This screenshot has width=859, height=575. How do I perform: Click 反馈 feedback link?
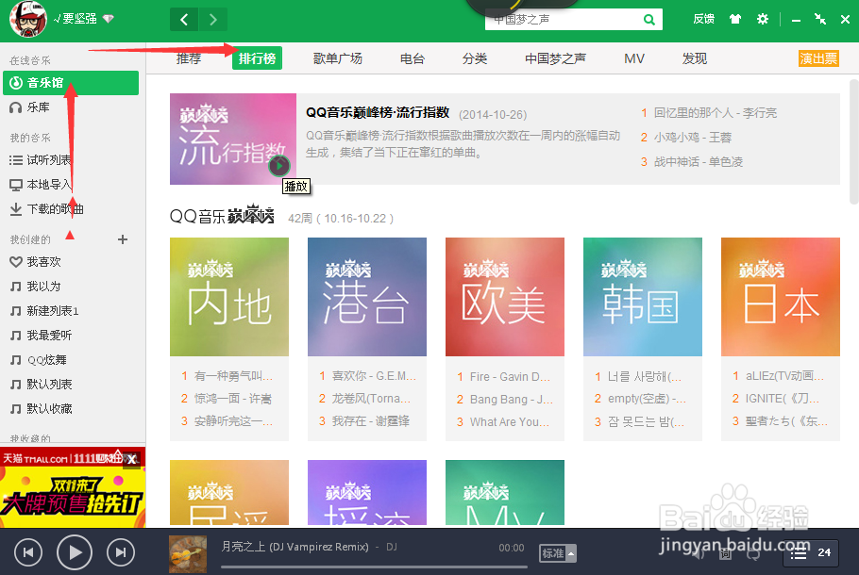click(703, 19)
